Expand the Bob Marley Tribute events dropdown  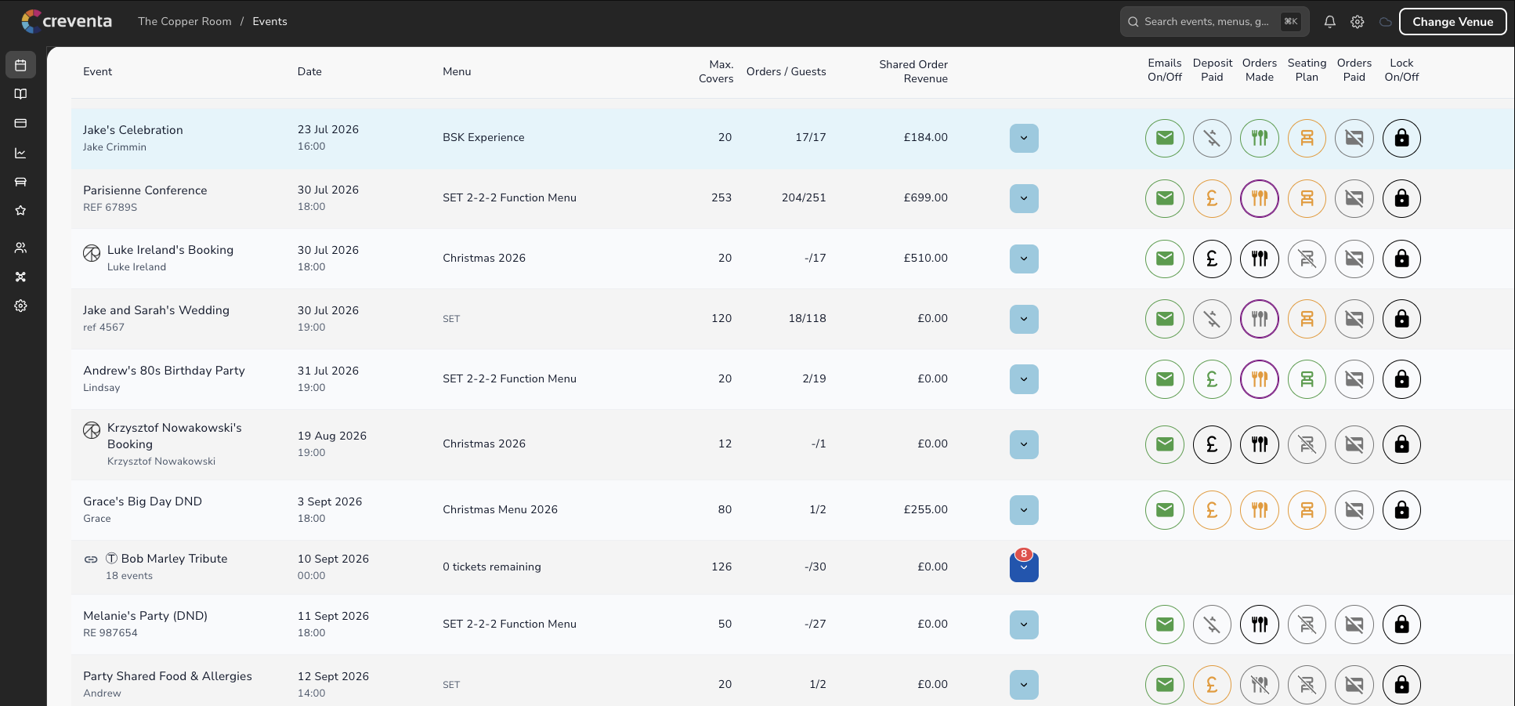coord(1024,567)
